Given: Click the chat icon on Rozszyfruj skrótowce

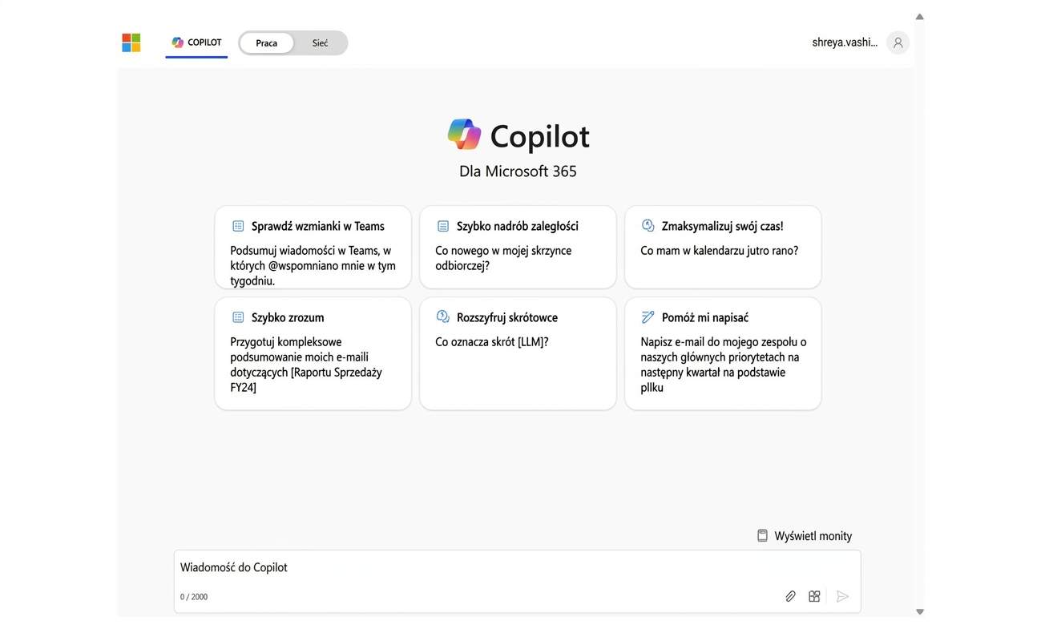Looking at the screenshot, I should [x=442, y=317].
